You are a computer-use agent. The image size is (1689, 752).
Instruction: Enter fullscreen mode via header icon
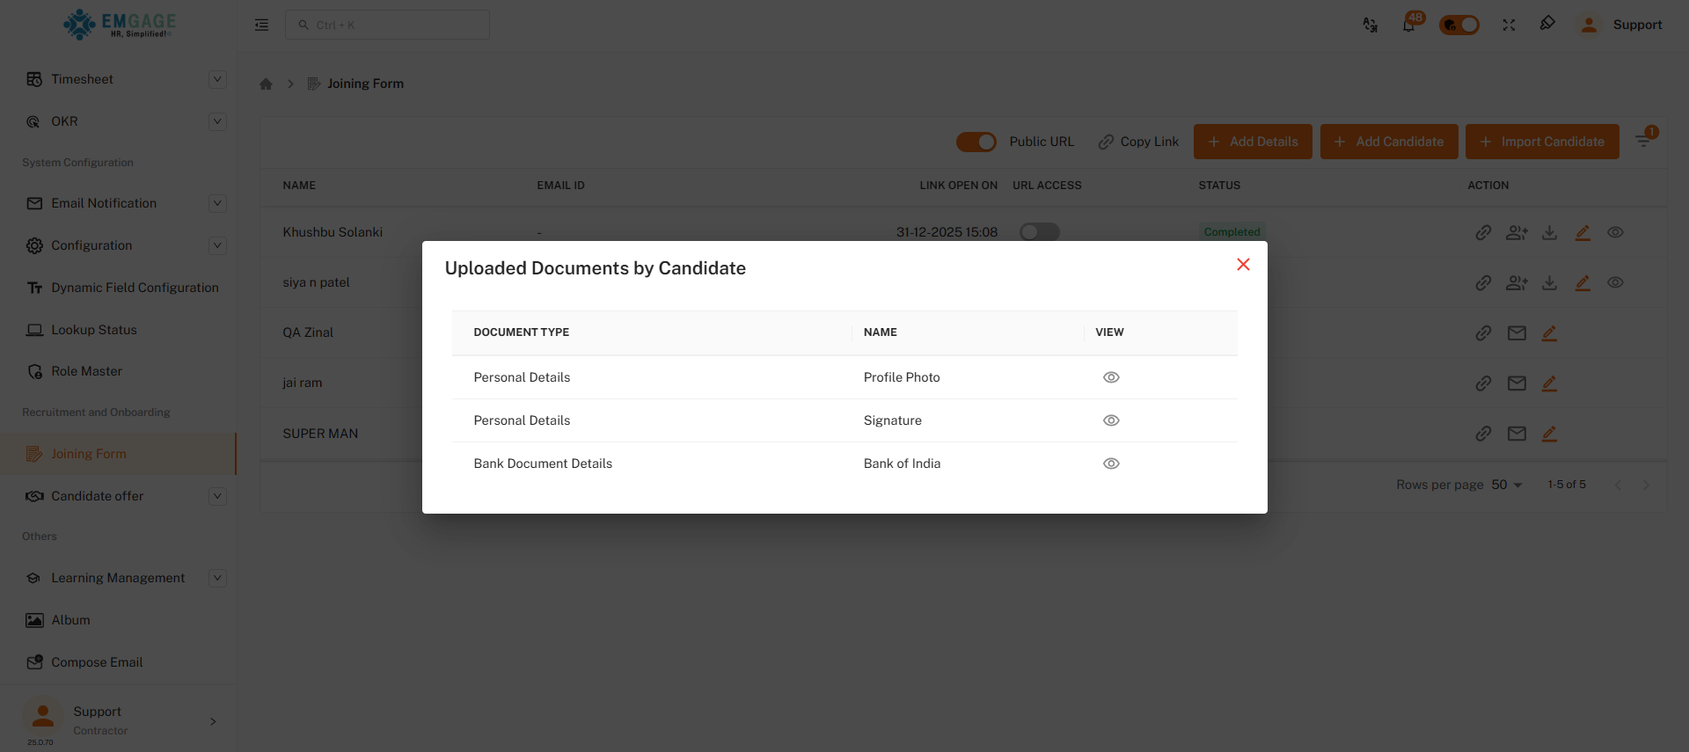pos(1509,25)
